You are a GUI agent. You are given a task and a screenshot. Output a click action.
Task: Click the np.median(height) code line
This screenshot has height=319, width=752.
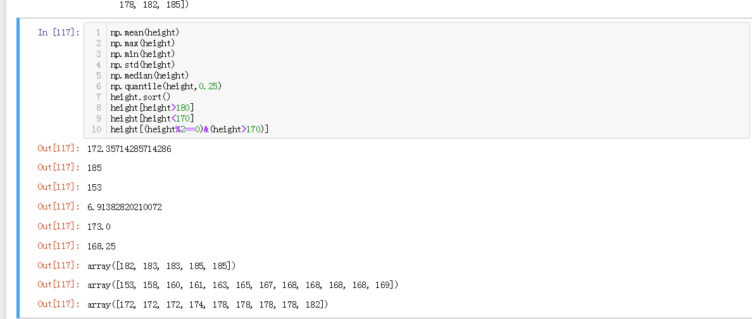149,75
